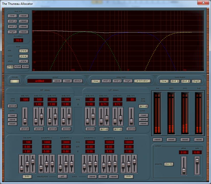
Task: Save the HP filters patch
Action: (13, 120)
